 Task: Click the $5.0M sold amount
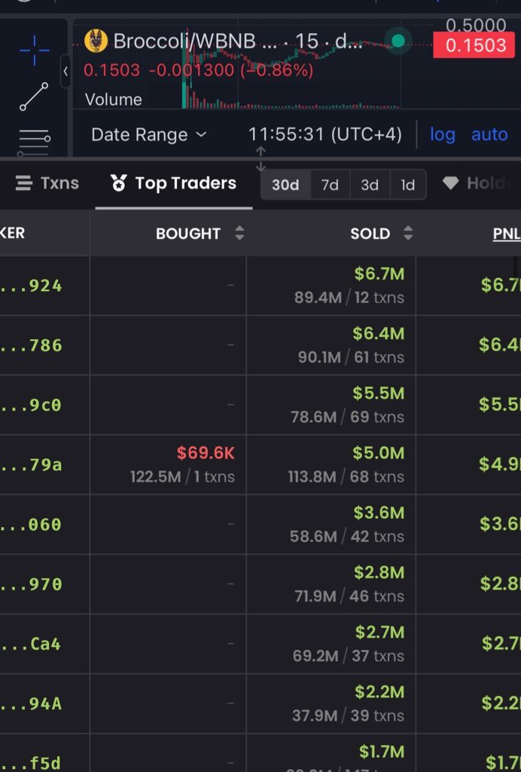[379, 453]
